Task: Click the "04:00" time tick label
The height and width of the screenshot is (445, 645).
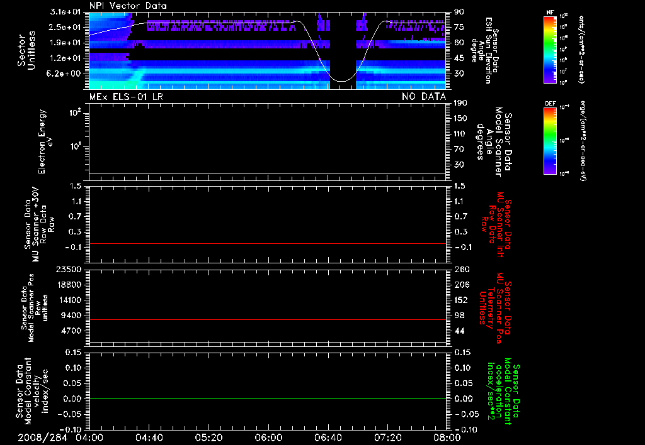Action: [89, 437]
